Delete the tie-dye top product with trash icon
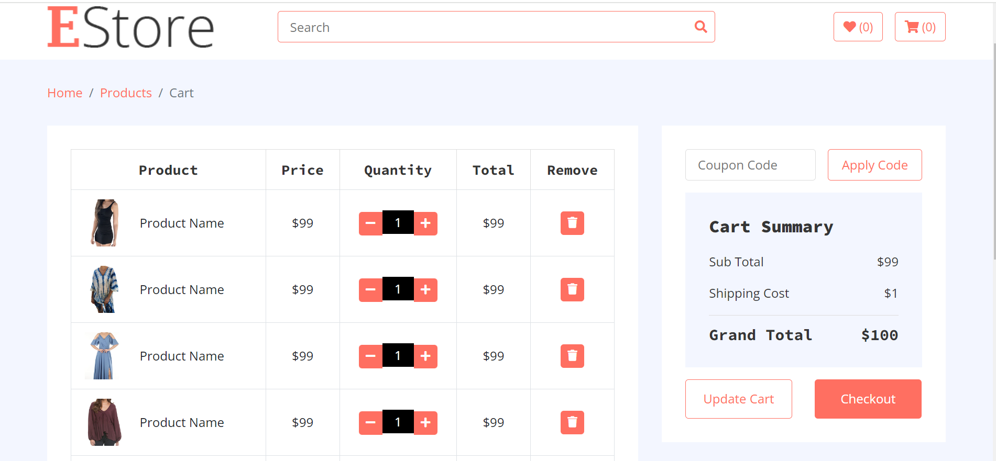The image size is (996, 461). point(572,289)
